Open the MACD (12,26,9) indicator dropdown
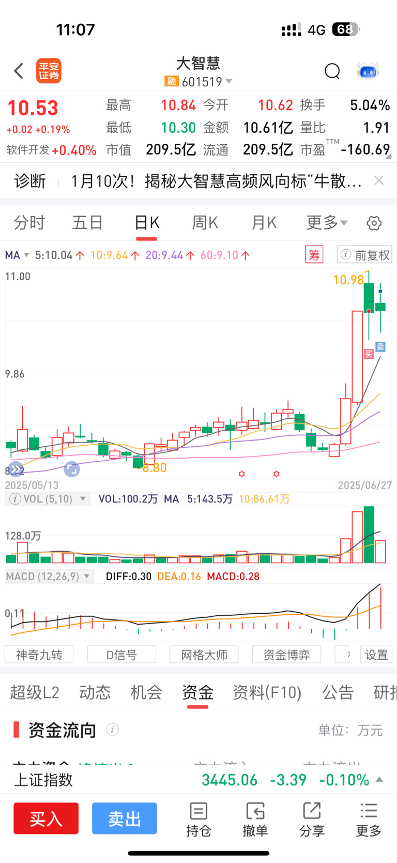Viewport: 397px width, 863px height. tap(49, 577)
